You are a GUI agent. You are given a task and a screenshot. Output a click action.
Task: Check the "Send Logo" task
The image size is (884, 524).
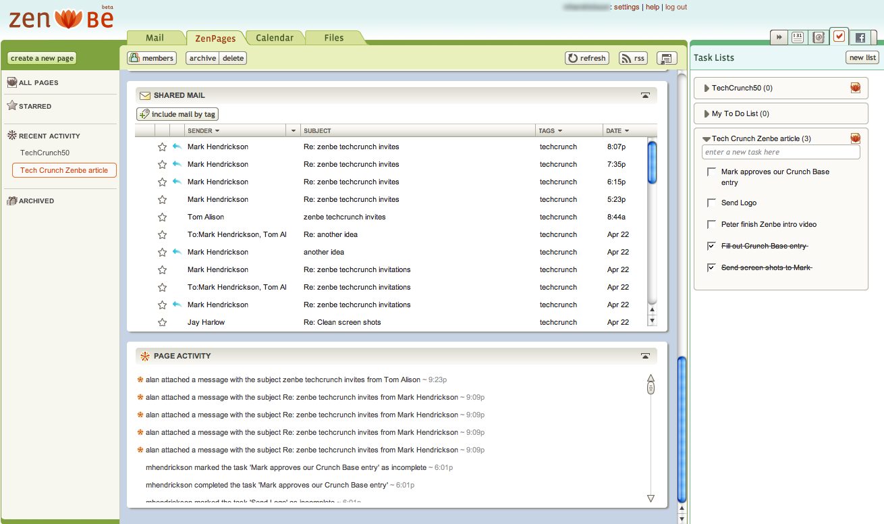pyautogui.click(x=711, y=203)
